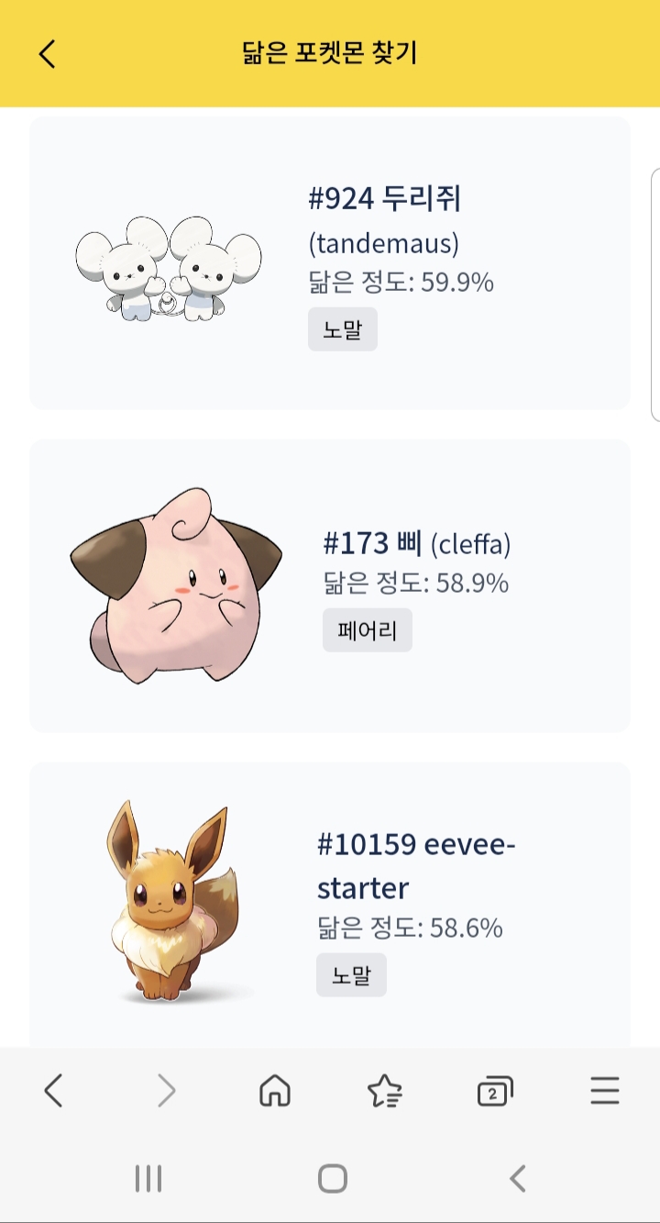Go back with browser back arrow
Viewport: 660px width, 1223px height.
(x=53, y=1091)
